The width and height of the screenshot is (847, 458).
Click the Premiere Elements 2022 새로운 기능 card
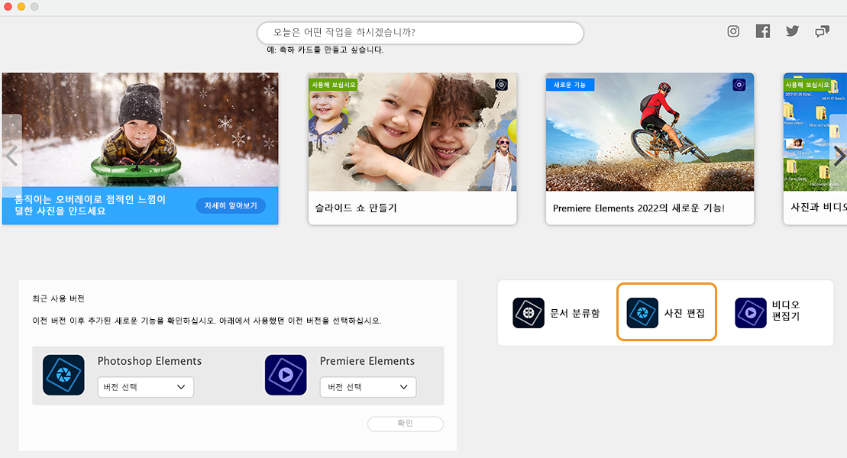tap(649, 149)
